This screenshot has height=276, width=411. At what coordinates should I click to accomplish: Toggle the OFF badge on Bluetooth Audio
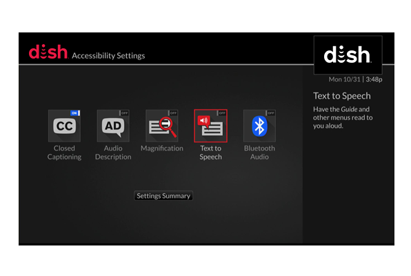point(270,113)
